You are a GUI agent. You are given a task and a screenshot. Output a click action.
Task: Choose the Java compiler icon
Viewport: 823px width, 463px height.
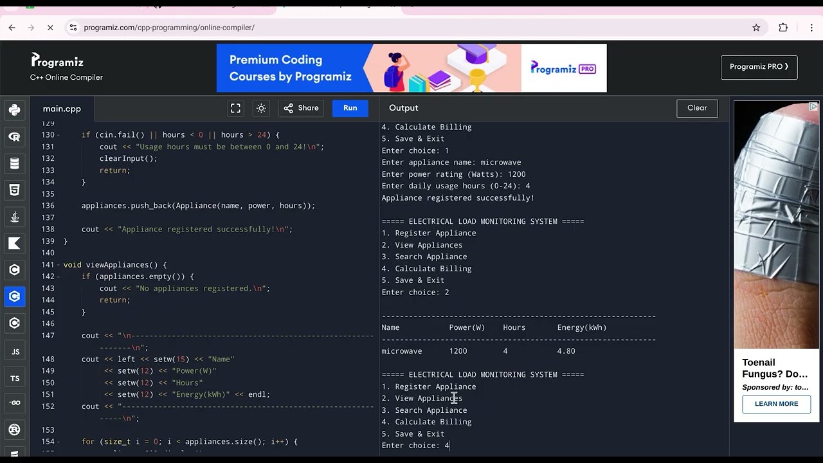pyautogui.click(x=15, y=217)
